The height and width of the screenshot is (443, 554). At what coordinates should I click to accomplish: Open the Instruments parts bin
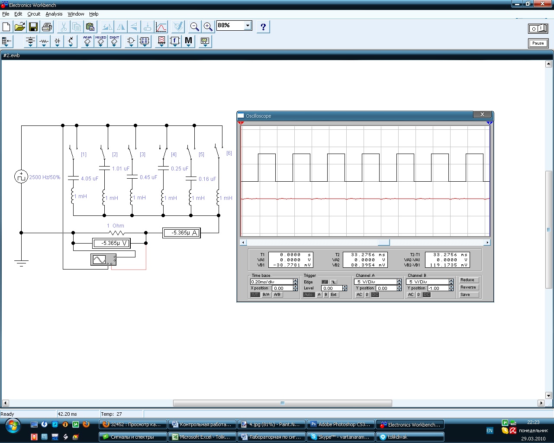click(x=205, y=42)
